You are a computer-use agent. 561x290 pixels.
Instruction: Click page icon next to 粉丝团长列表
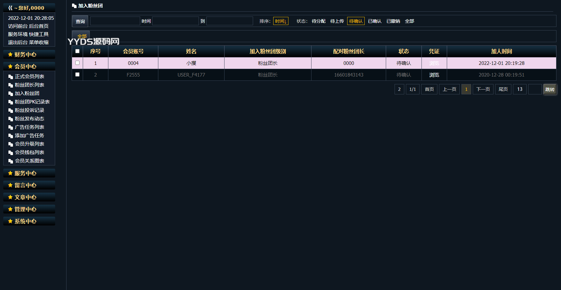click(11, 85)
